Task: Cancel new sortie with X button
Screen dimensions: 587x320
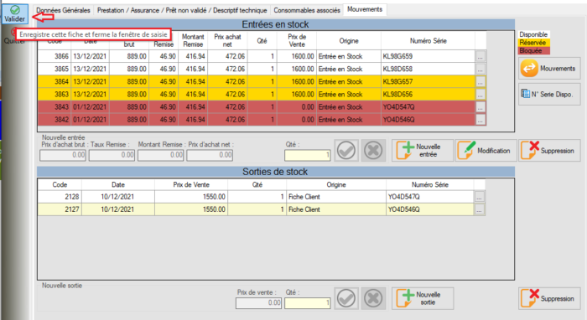Action: point(373,298)
